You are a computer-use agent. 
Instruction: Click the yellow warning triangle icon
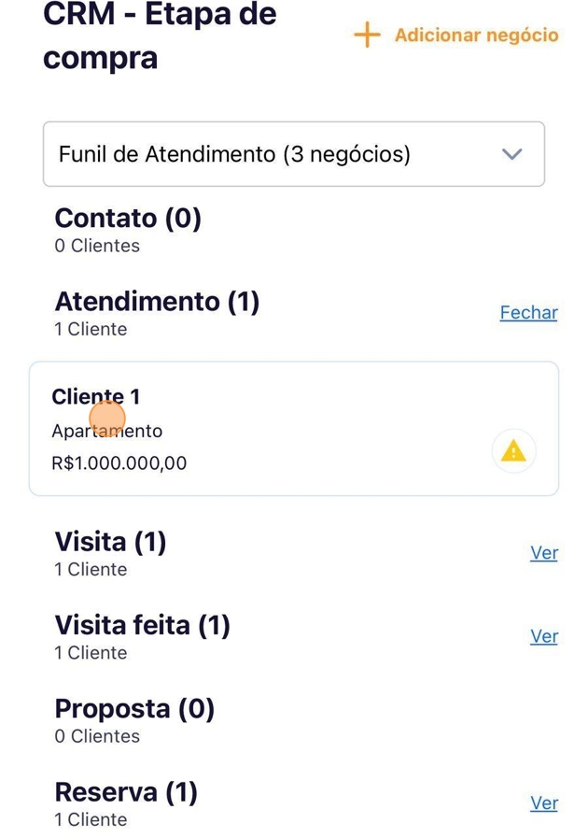(x=513, y=452)
